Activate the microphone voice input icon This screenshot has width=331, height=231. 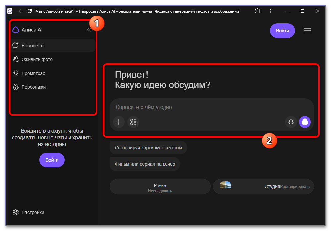pos(291,122)
